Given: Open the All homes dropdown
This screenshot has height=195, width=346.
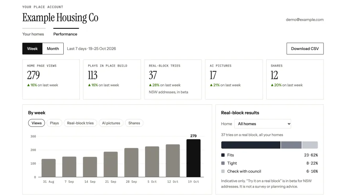Looking at the screenshot, I should pyautogui.click(x=263, y=124).
